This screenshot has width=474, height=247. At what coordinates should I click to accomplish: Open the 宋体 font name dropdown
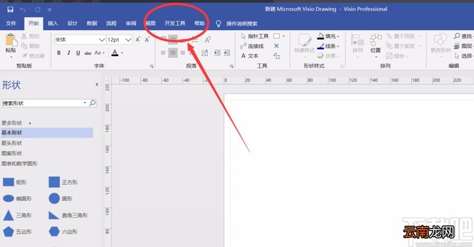tap(102, 40)
